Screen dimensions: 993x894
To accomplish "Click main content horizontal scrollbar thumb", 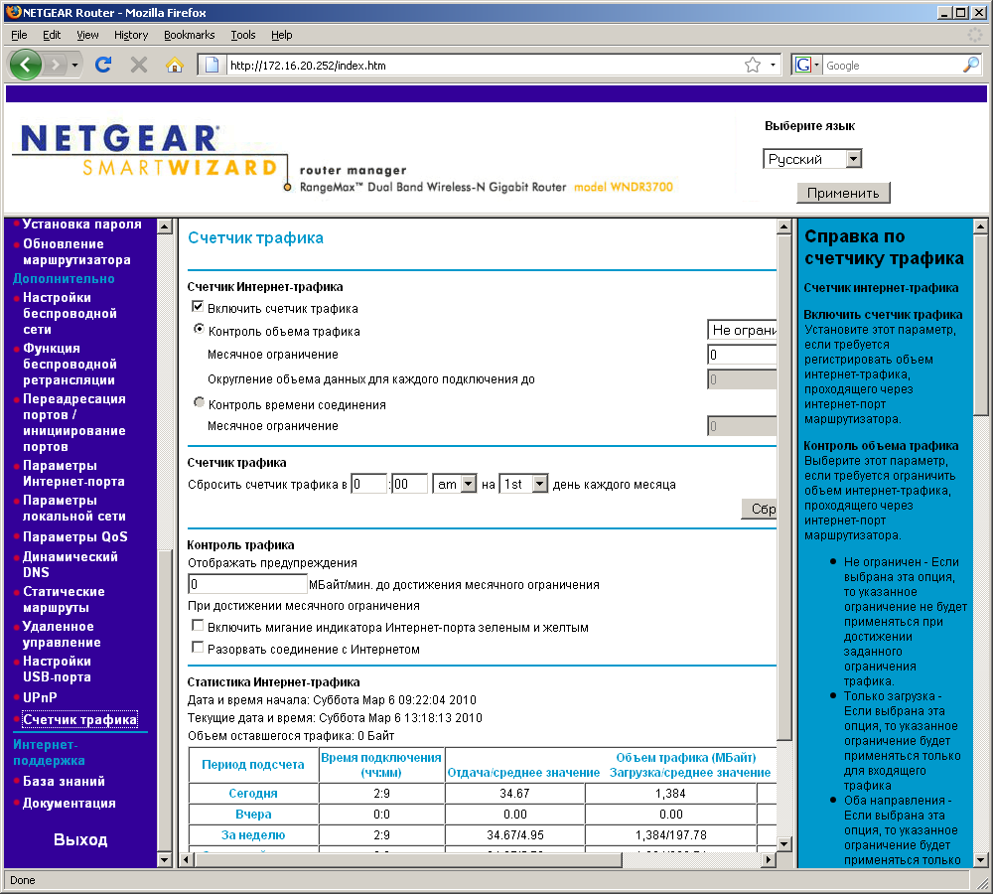I will coord(408,860).
